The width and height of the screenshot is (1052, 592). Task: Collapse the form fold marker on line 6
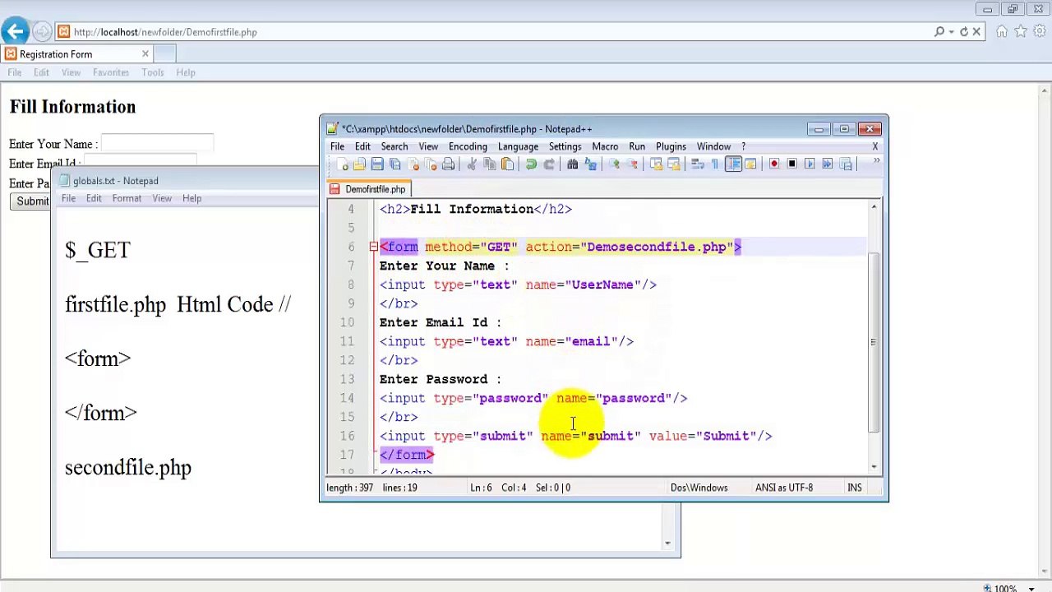373,247
